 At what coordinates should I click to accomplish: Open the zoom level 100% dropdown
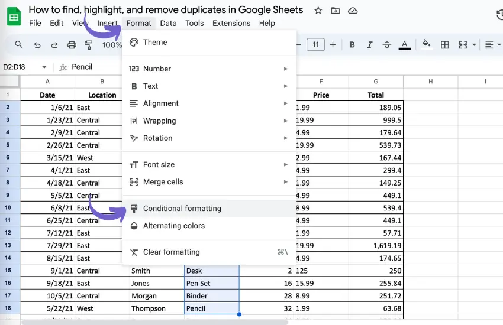tap(112, 45)
